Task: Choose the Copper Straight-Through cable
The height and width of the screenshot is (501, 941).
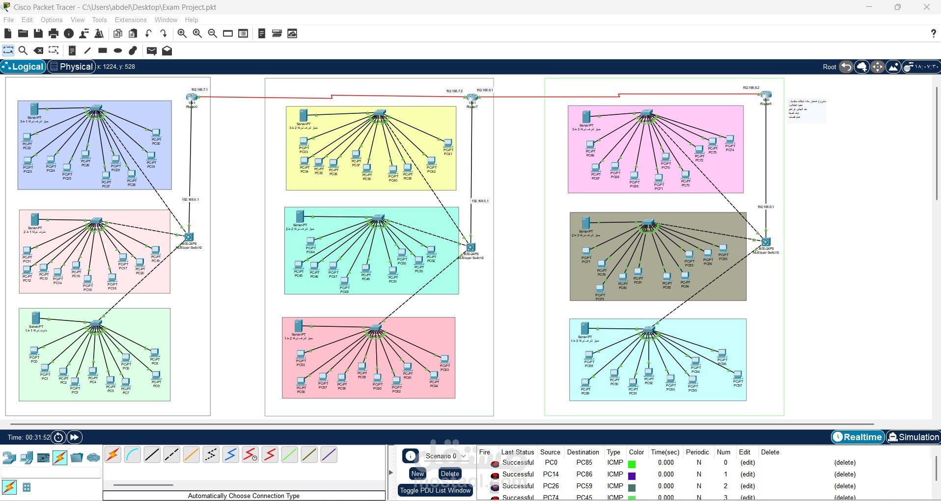Action: [152, 455]
